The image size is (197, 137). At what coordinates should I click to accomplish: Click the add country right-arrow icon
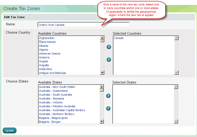click(109, 47)
